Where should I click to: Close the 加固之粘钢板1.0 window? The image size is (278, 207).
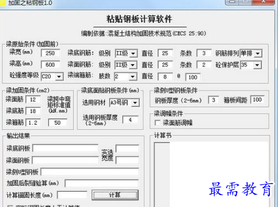pyautogui.click(x=264, y=2)
